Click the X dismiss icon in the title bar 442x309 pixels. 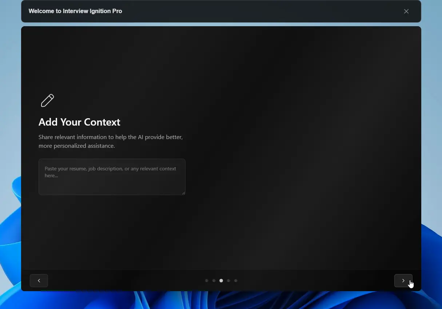pos(406,11)
